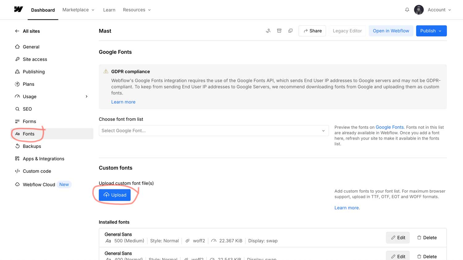Expand the Usage submenu chevron
Image resolution: width=463 pixels, height=260 pixels.
pyautogui.click(x=87, y=96)
